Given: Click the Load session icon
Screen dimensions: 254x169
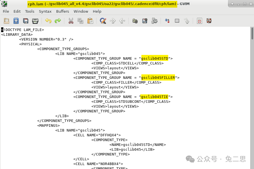Looking at the screenshot, I should pyautogui.click(x=135, y=21).
